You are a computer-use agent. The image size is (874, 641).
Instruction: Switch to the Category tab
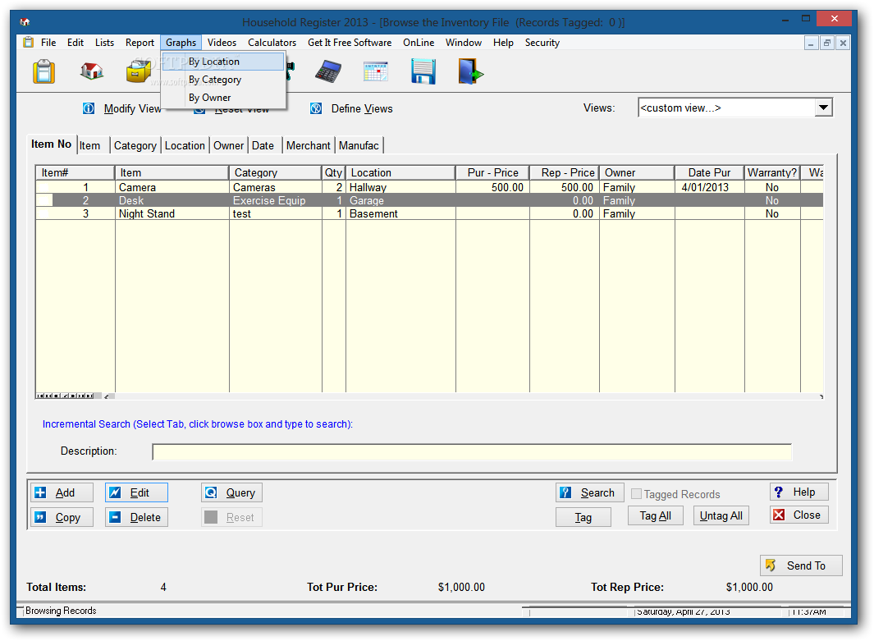click(135, 145)
